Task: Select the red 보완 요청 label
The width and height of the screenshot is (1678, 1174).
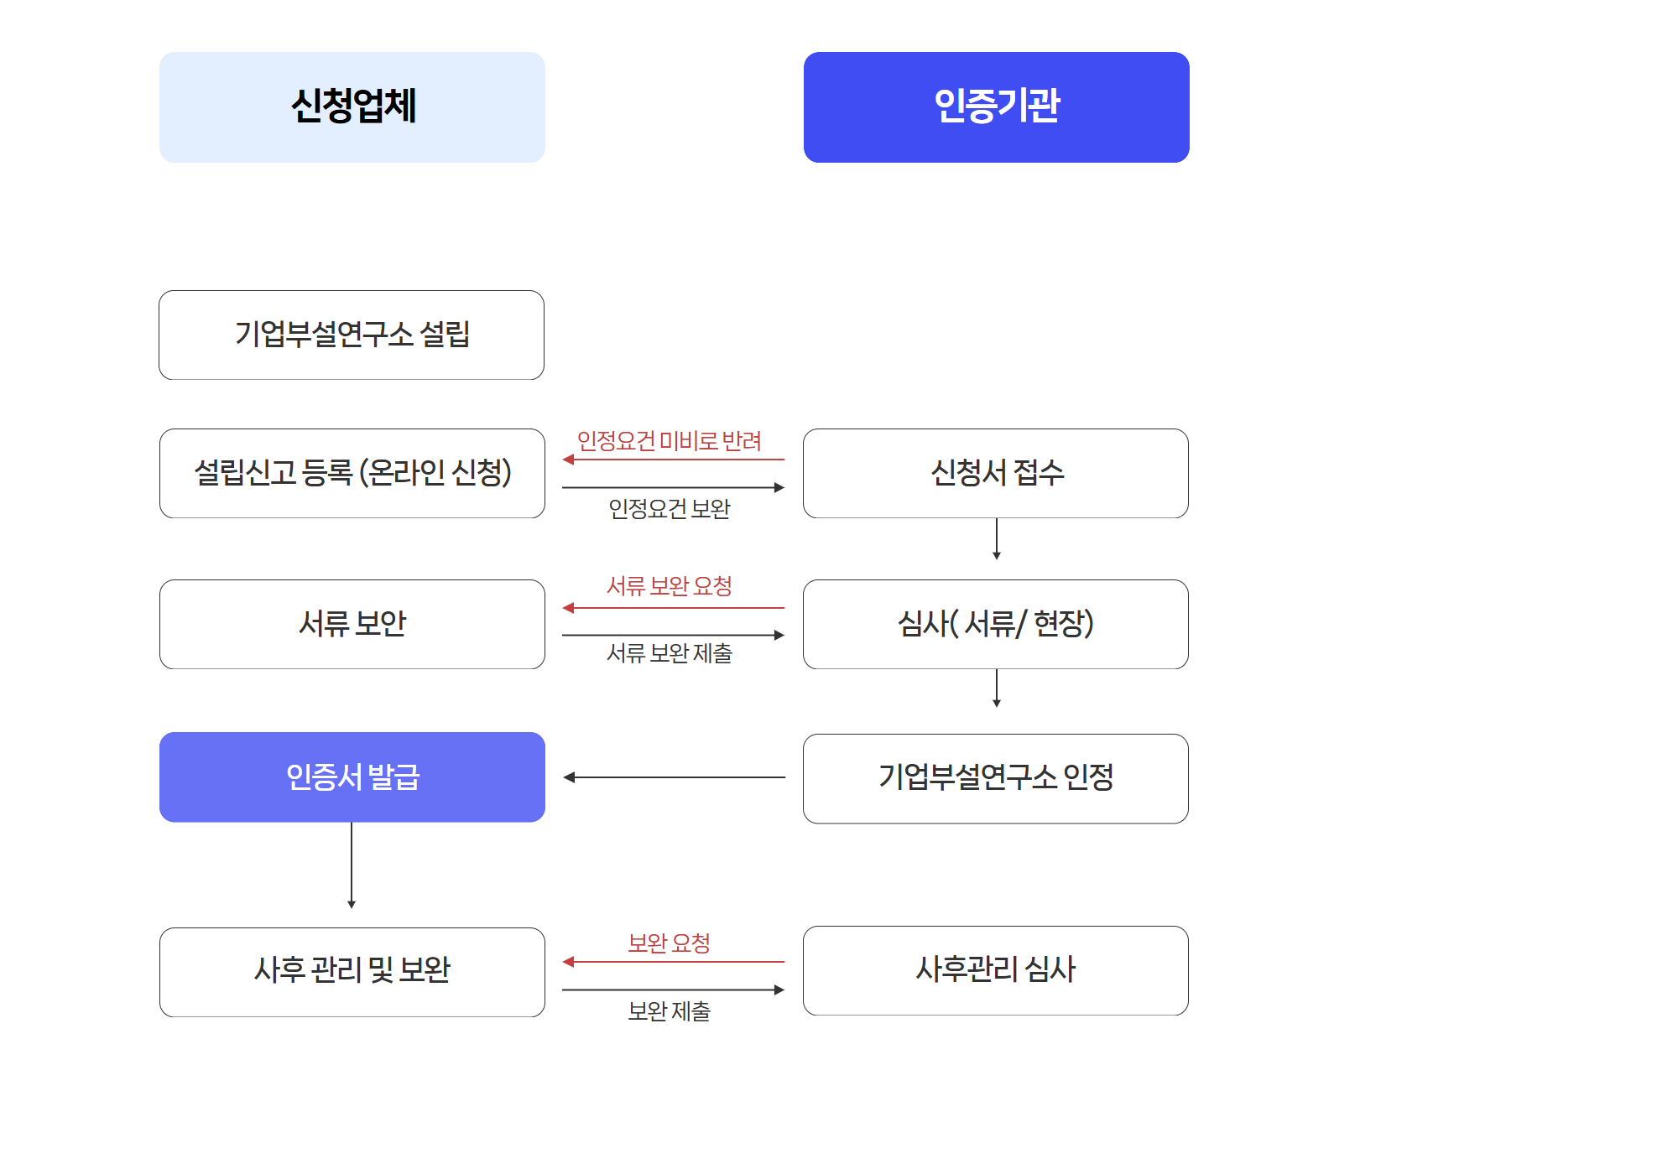Action: 670,943
